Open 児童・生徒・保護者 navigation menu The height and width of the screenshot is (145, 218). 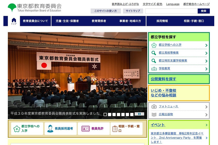[67, 21]
